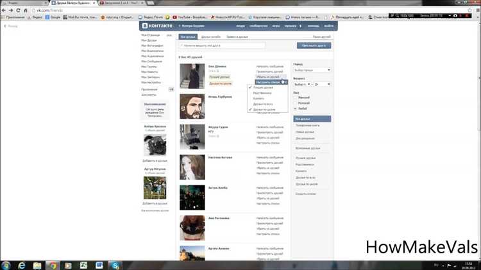Switch to the Заявки в друзья tab
Screen dimensions: 481x270
(237, 37)
